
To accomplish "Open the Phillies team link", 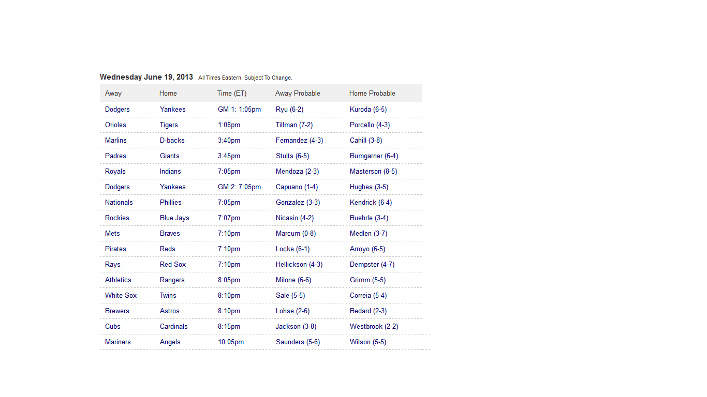I will tap(171, 202).
